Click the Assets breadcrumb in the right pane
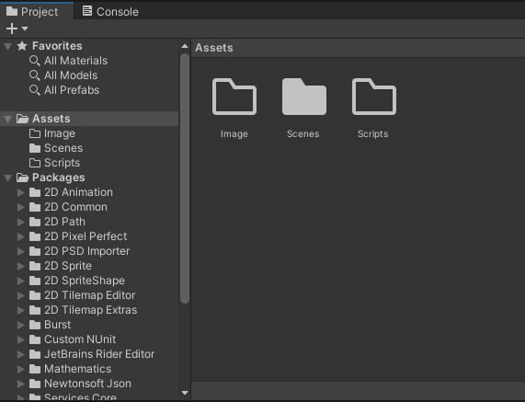 tap(214, 48)
